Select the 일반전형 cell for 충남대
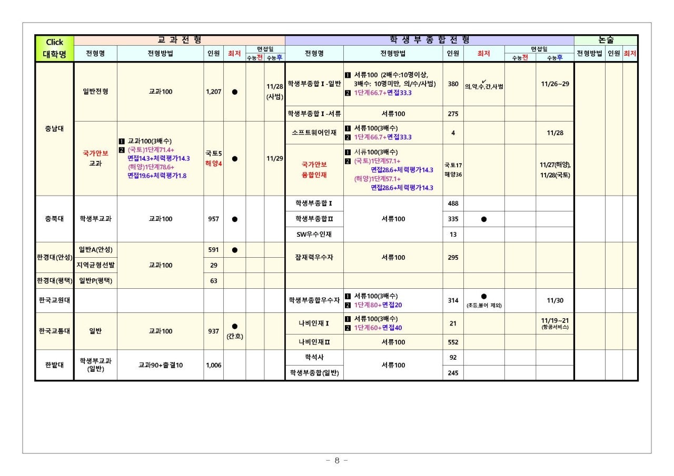674x476 pixels. click(95, 92)
